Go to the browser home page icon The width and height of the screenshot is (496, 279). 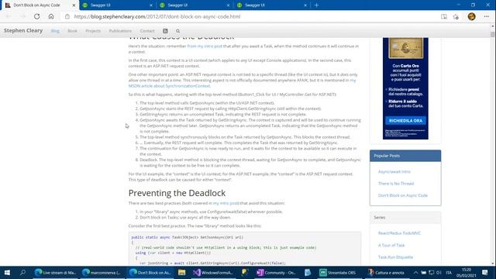pyautogui.click(x=51, y=16)
